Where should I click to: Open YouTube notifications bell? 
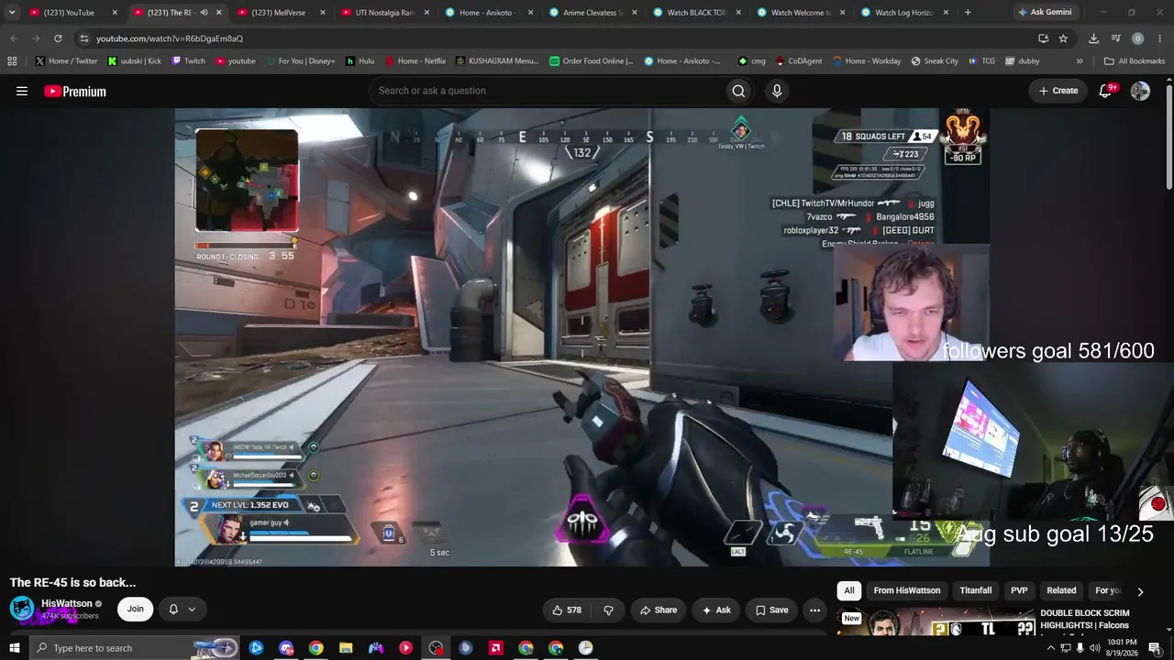[1106, 91]
